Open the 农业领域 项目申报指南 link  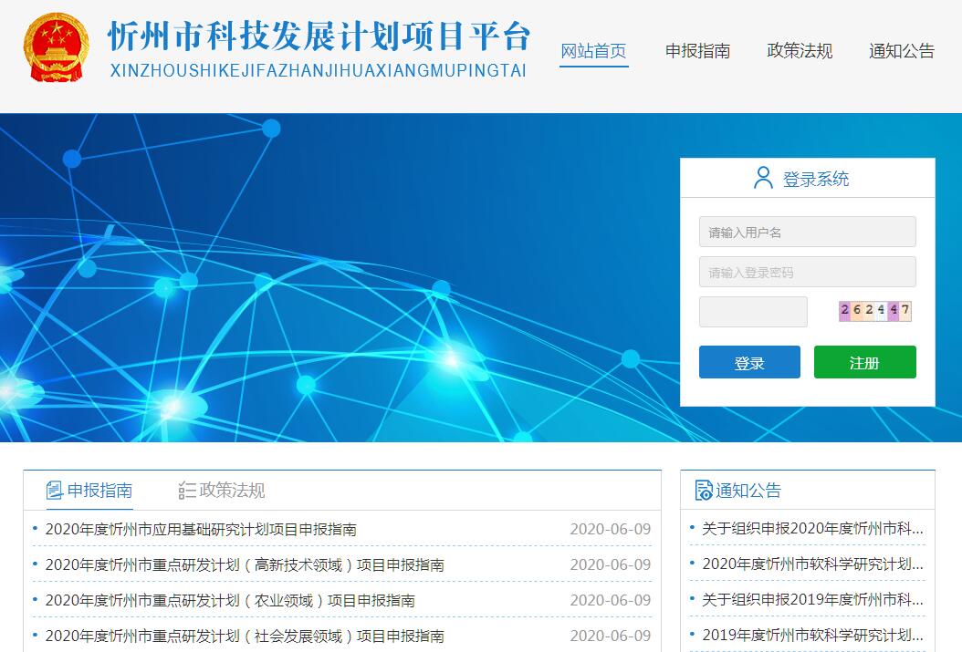[230, 600]
